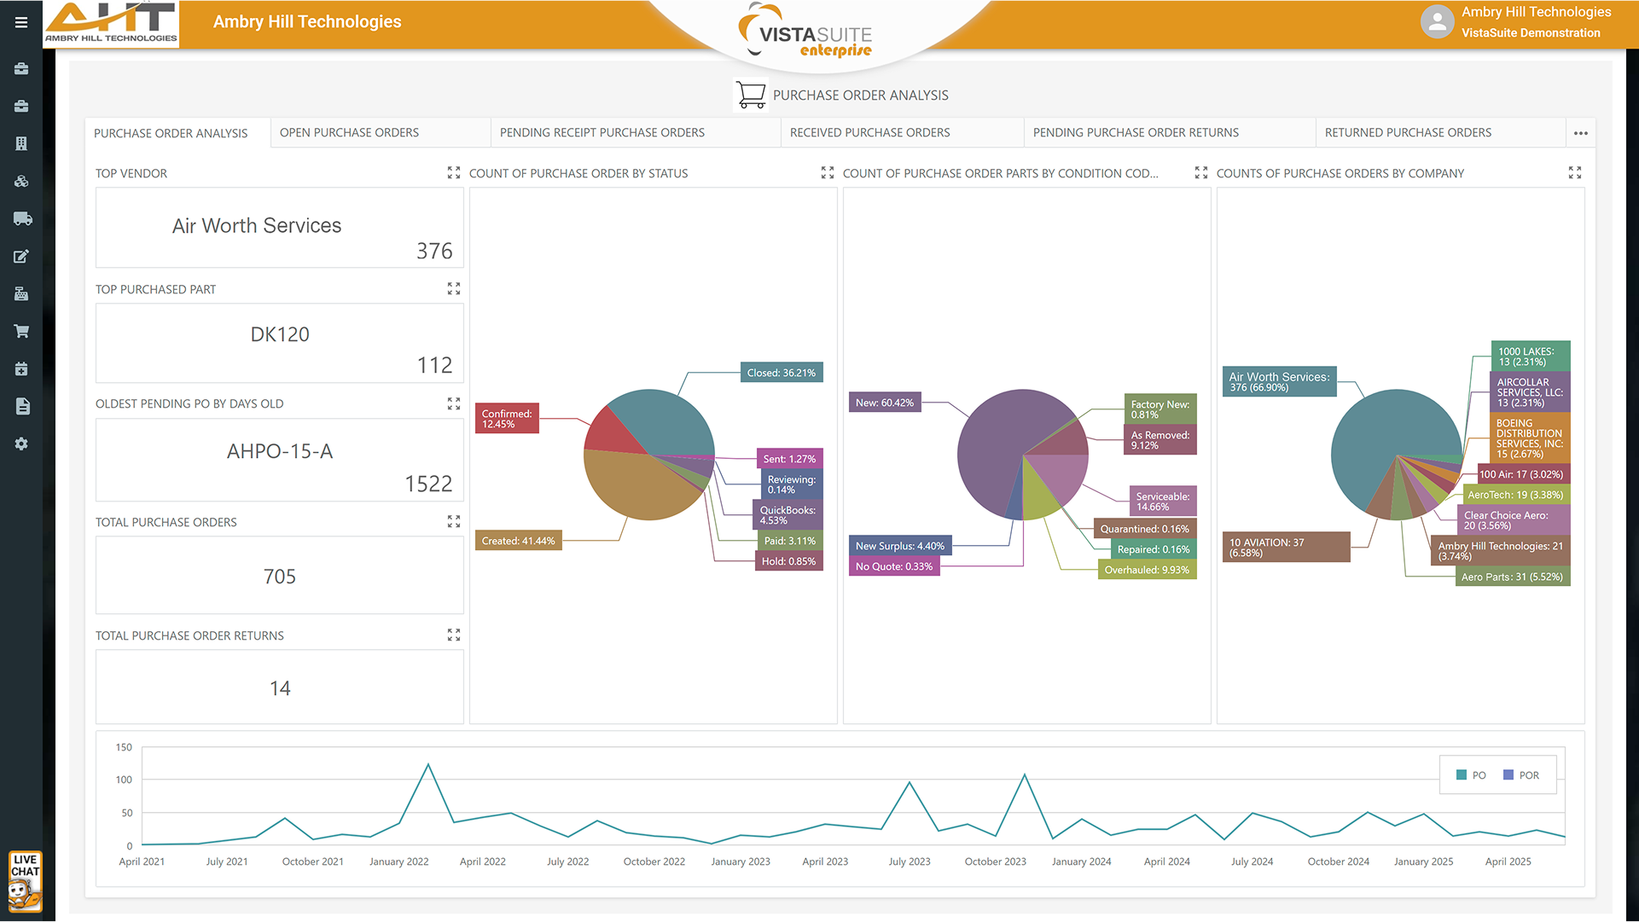
Task: Toggle POR series in chart legend
Action: point(1520,775)
